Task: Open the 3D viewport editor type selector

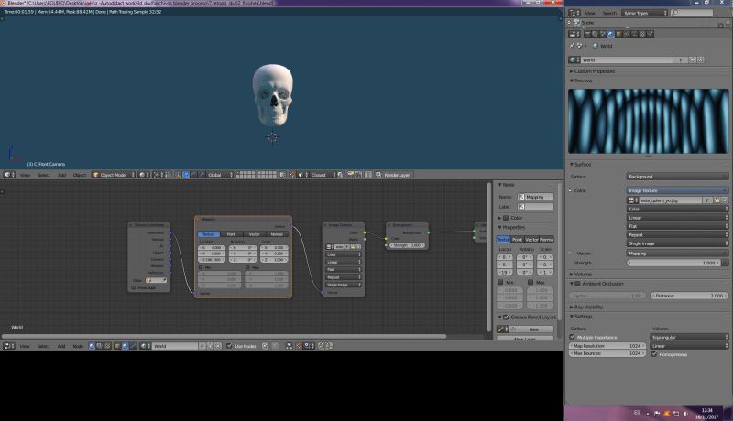Action: pyautogui.click(x=9, y=175)
